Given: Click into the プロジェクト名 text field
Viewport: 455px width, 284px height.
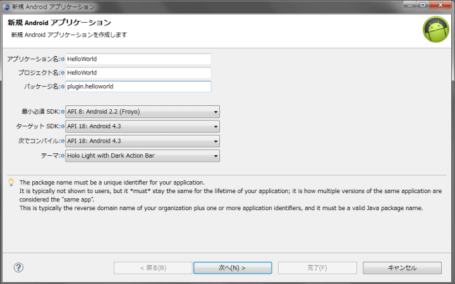Looking at the screenshot, I should coord(138,73).
